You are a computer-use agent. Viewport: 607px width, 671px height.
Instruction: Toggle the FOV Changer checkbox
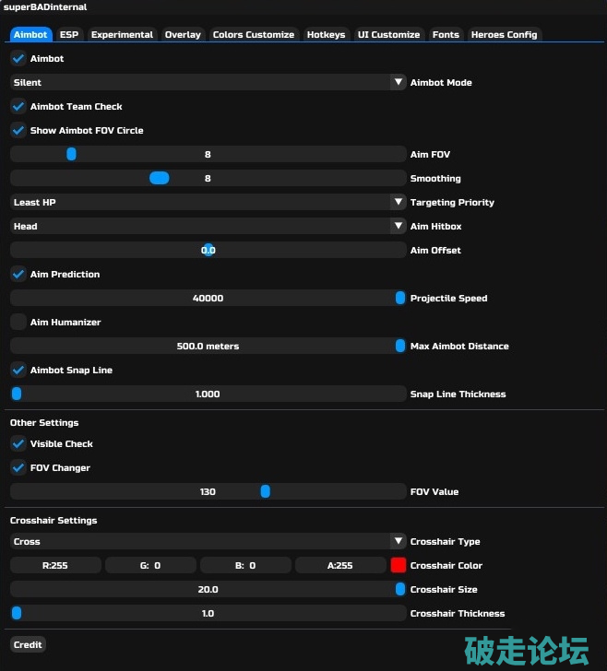pyautogui.click(x=18, y=468)
